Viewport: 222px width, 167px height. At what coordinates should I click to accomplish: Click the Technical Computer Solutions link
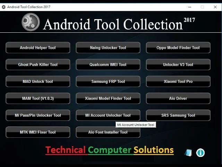point(110,150)
